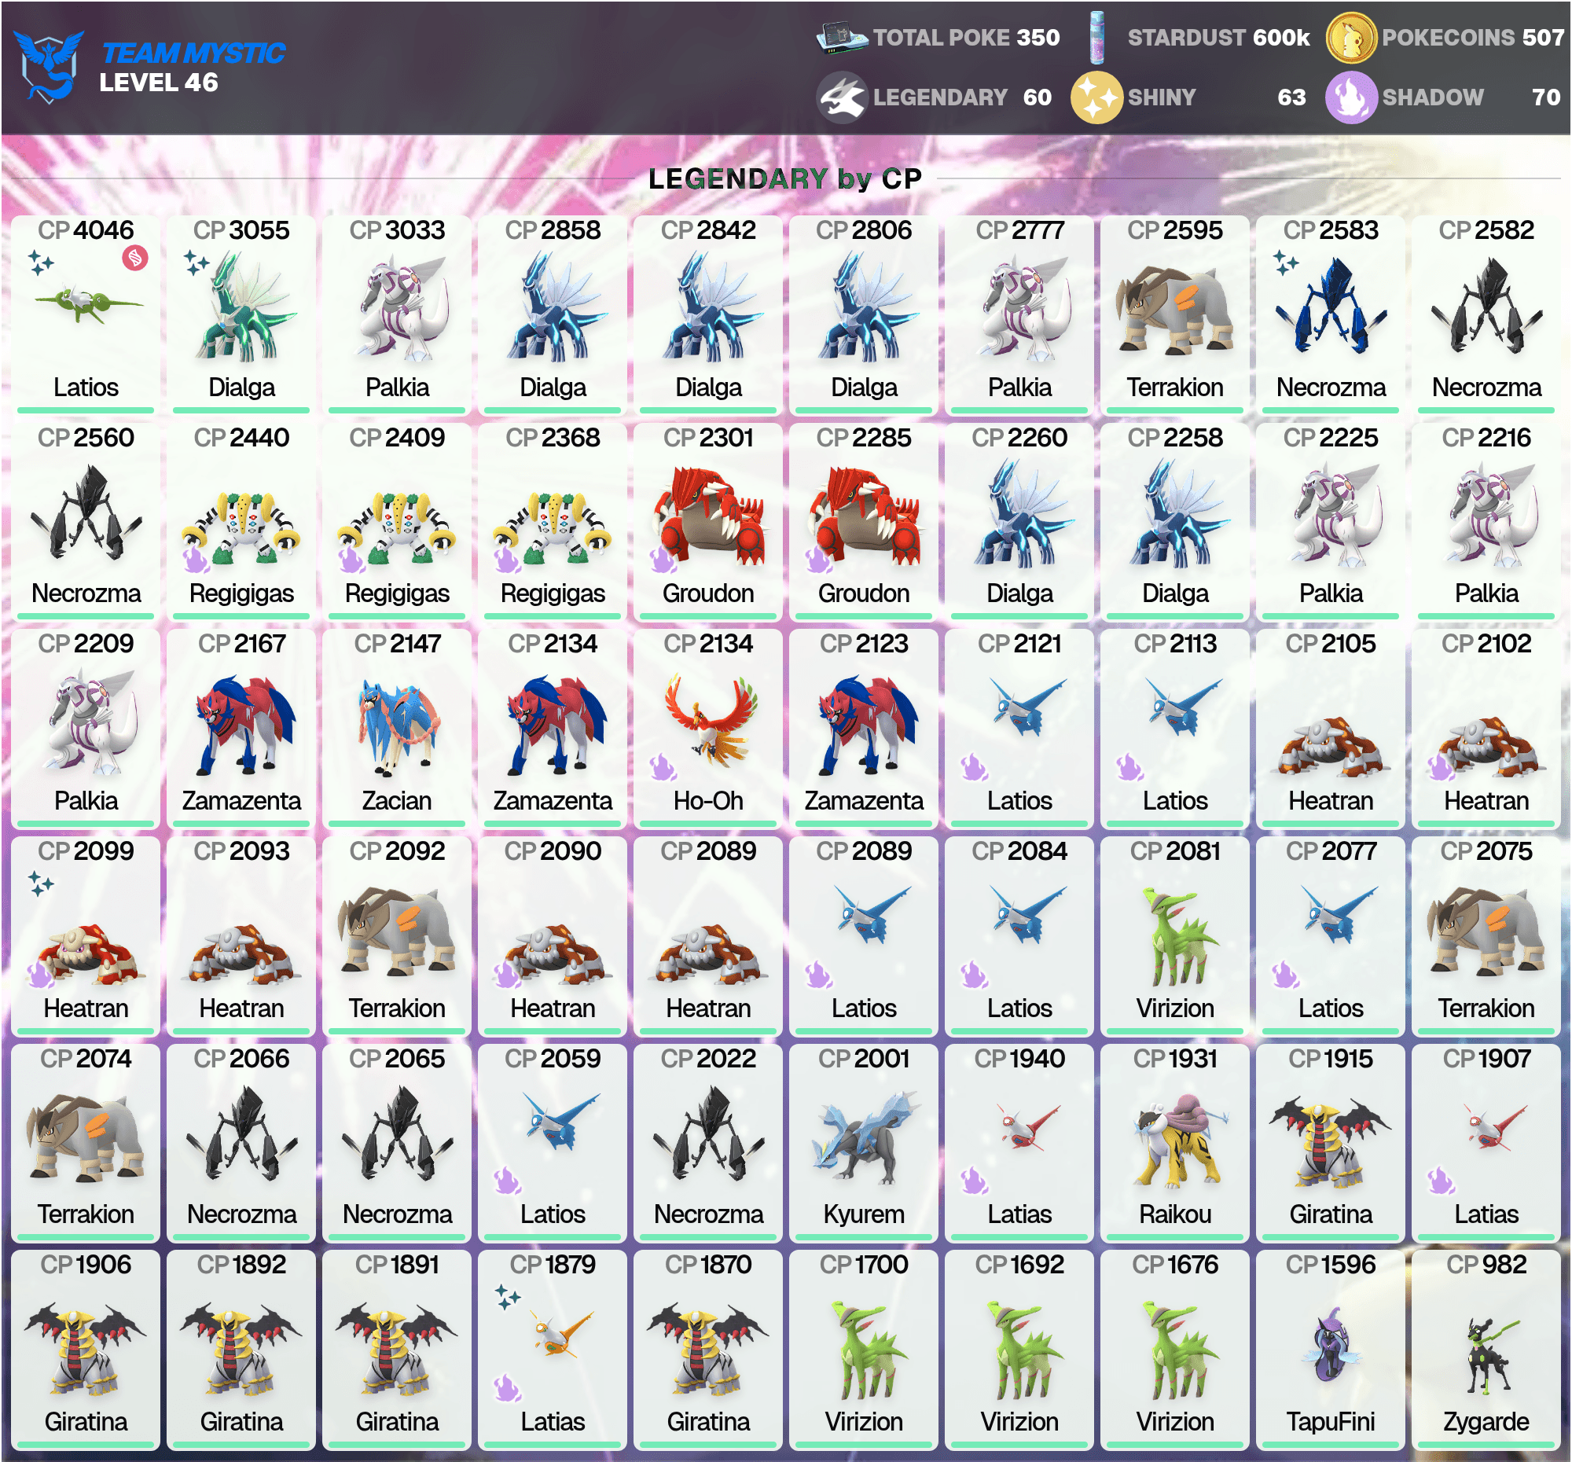Open the TapuFini CP 1596 sprite
The height and width of the screenshot is (1462, 1572).
[x=1332, y=1344]
